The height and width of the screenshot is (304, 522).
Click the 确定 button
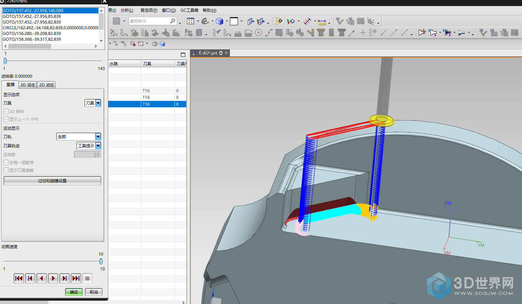[x=74, y=292]
